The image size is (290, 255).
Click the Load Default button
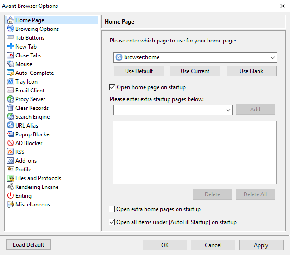point(28,245)
